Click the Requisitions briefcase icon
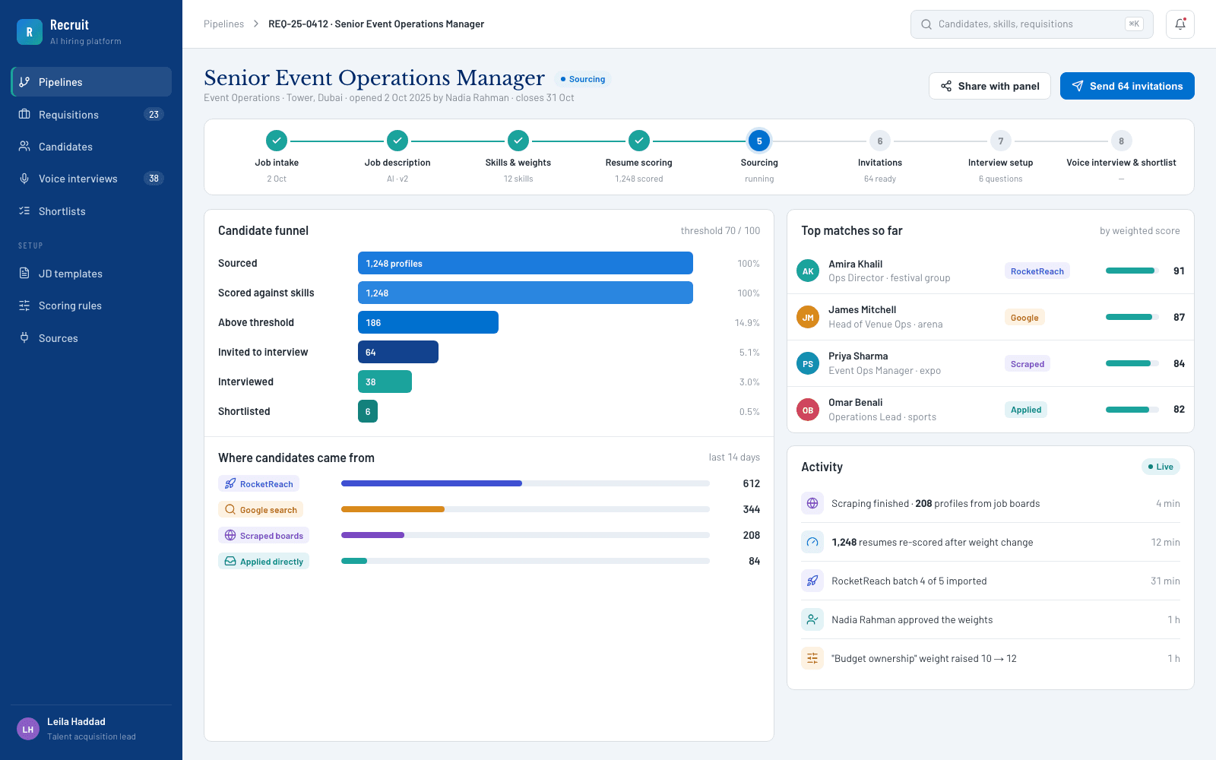The width and height of the screenshot is (1216, 760). coord(24,114)
